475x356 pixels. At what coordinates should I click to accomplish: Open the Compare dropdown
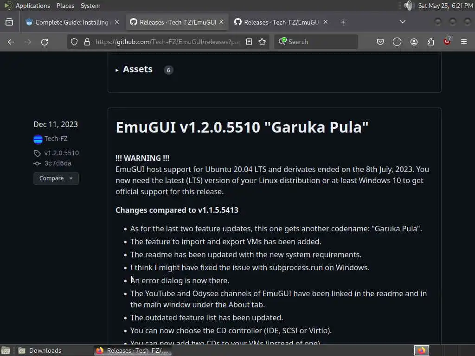point(56,178)
